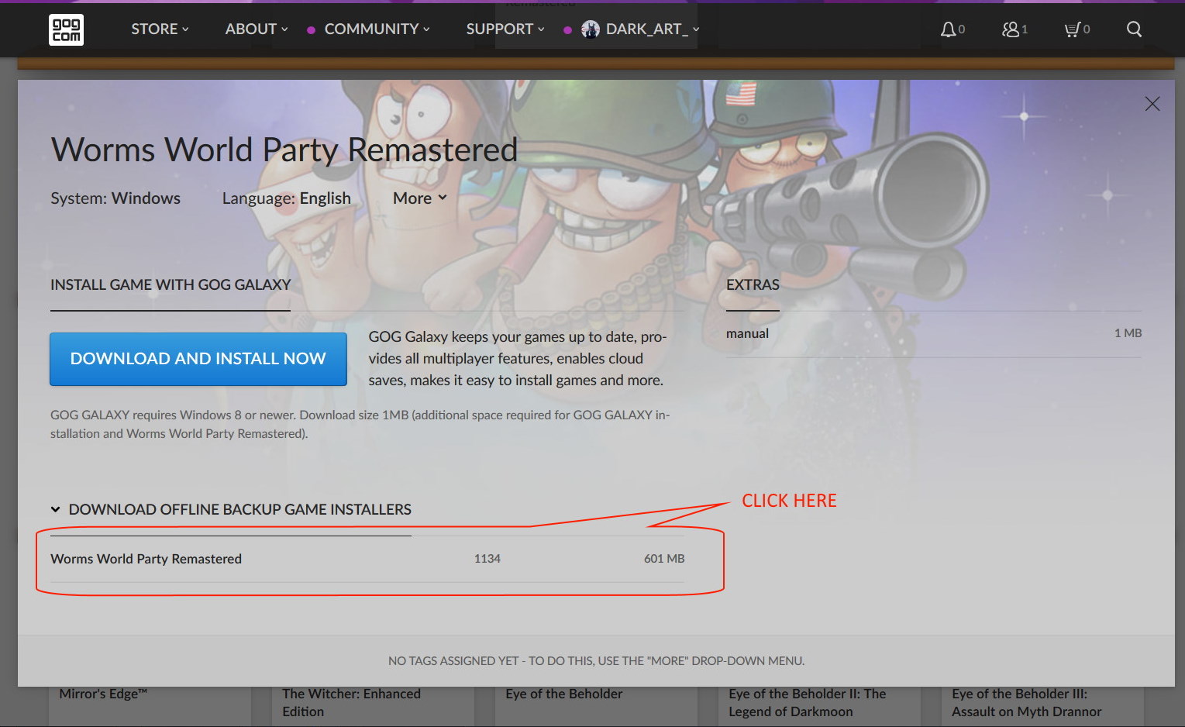Open the notifications bell icon
Screen dimensions: 1185x727
pos(948,29)
